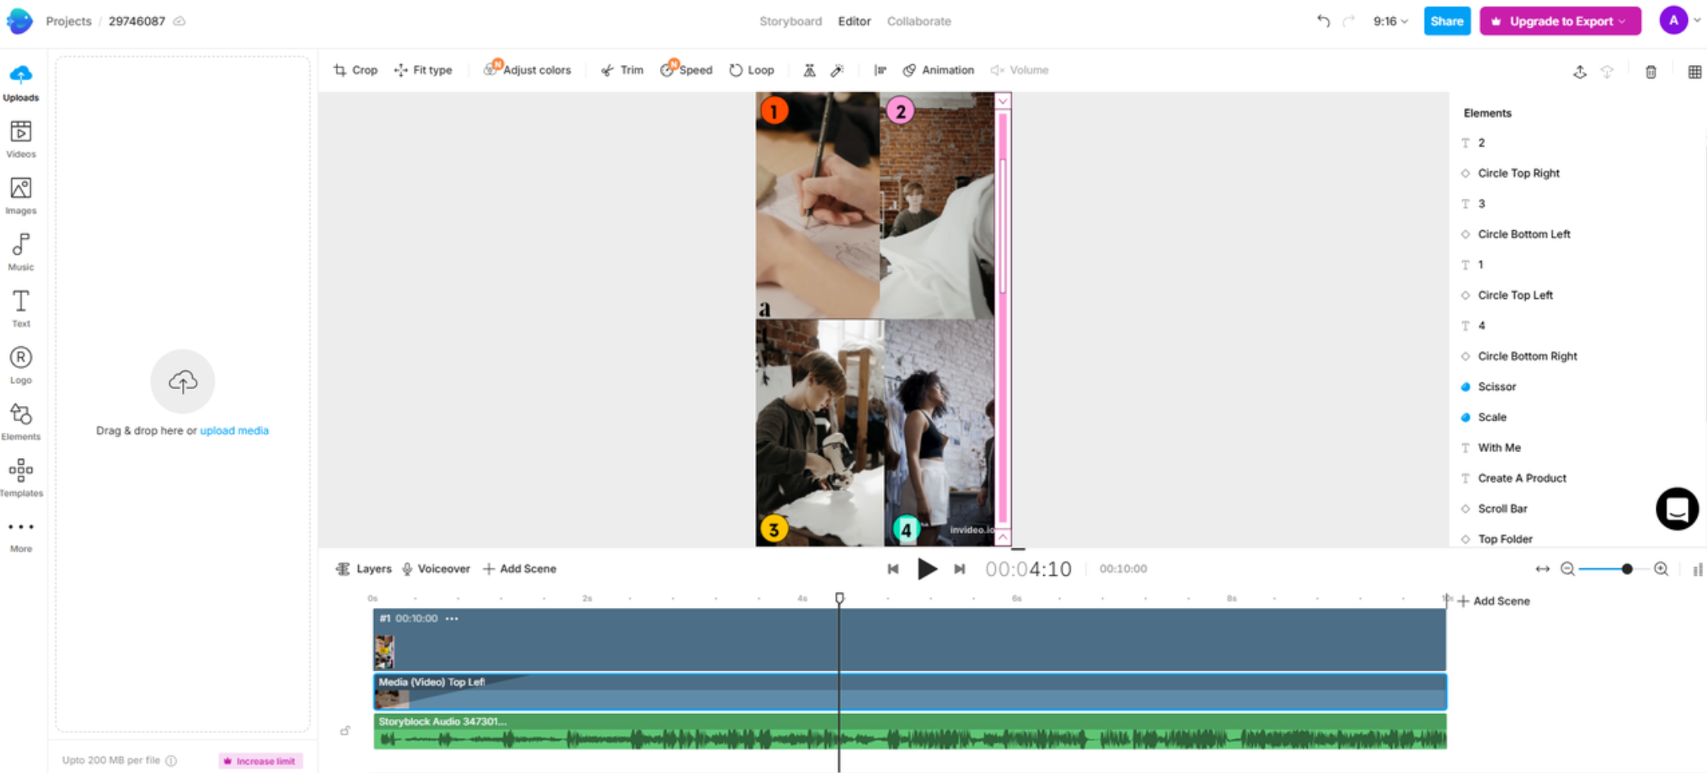Open the 9:16 aspect ratio dropdown

pyautogui.click(x=1390, y=21)
